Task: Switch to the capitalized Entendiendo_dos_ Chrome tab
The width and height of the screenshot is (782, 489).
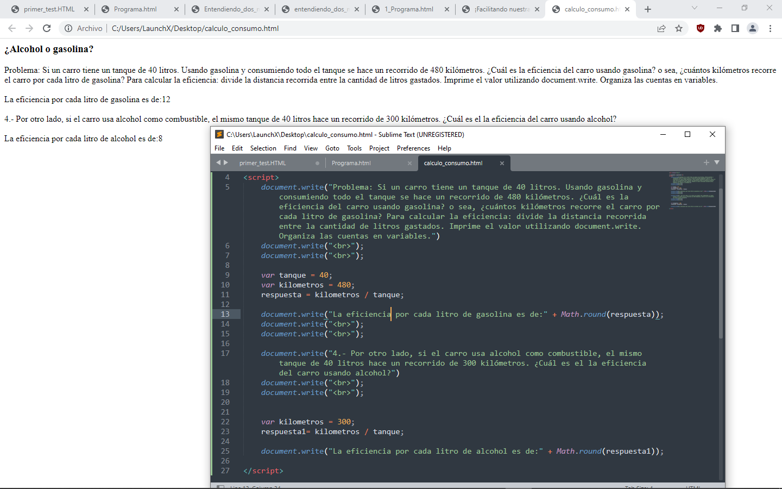Action: click(231, 9)
